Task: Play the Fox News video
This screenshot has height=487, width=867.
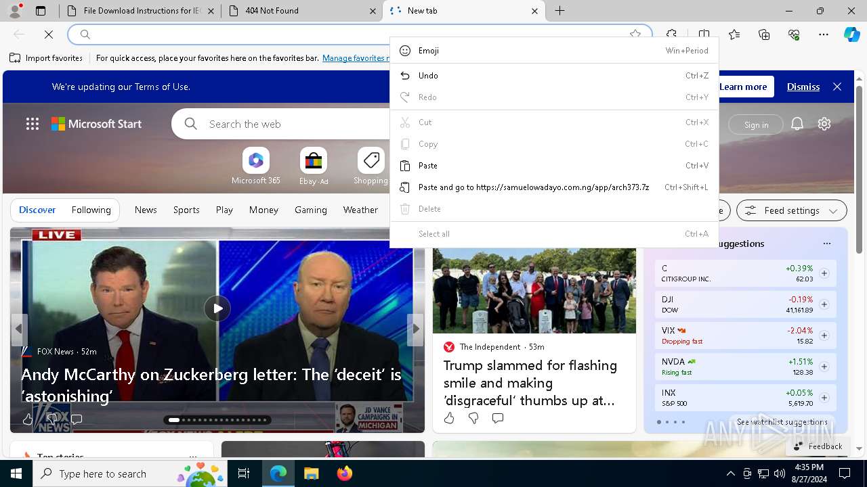Action: point(217,308)
